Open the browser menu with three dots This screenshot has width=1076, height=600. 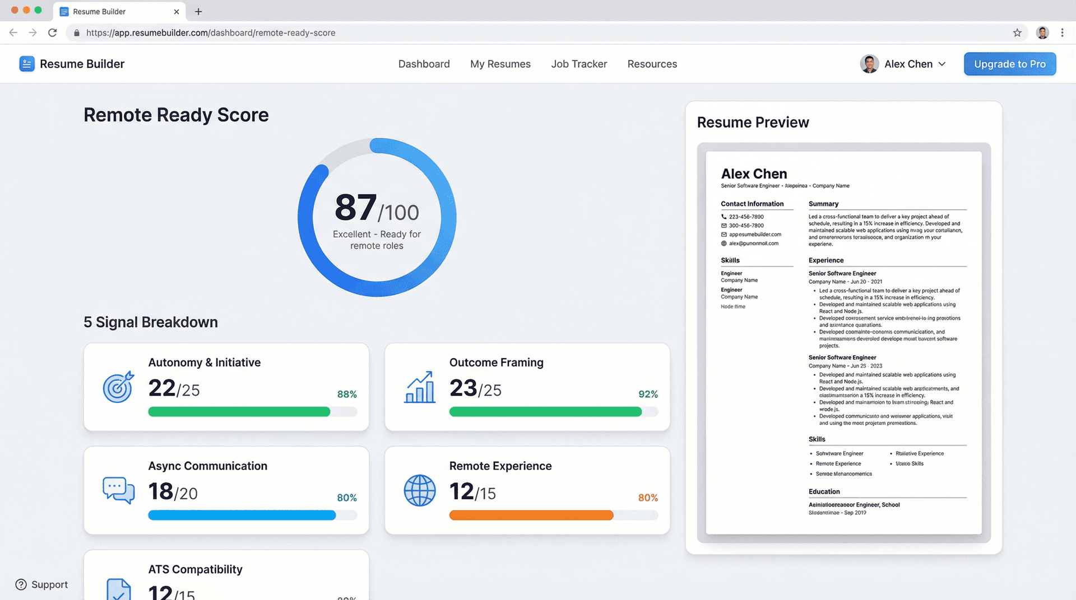(x=1063, y=32)
